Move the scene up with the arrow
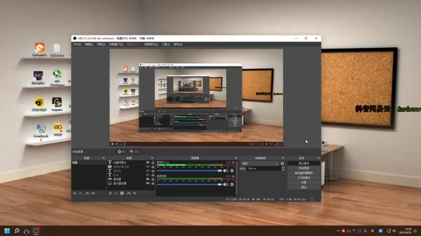This screenshot has height=236, width=421. [87, 193]
